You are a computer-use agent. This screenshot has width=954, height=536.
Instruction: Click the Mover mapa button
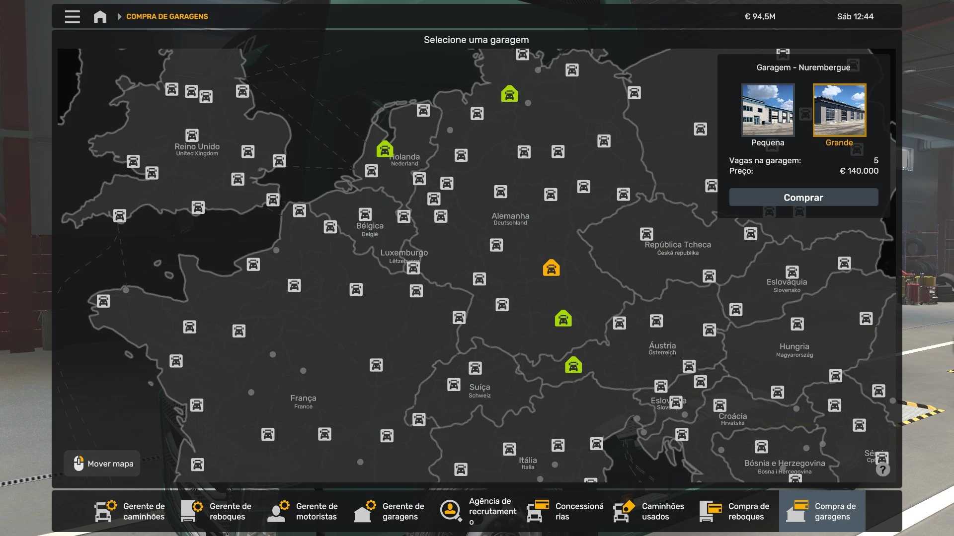point(103,464)
